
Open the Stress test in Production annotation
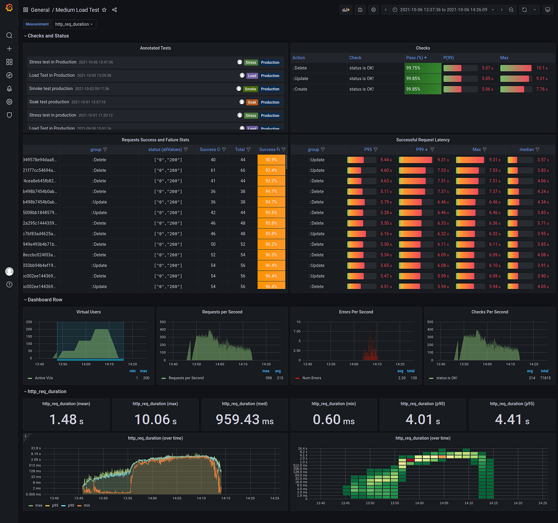(53, 62)
